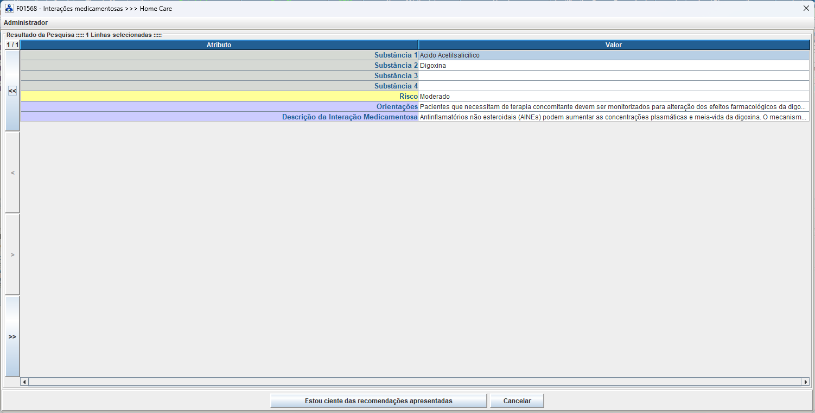Confirm with 'Estou ciente das recomendações apresentadas'
The width and height of the screenshot is (815, 413).
coord(378,401)
